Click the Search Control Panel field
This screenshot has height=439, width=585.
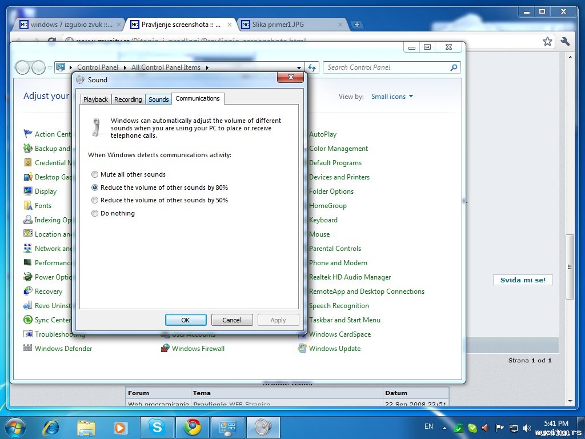click(x=386, y=67)
